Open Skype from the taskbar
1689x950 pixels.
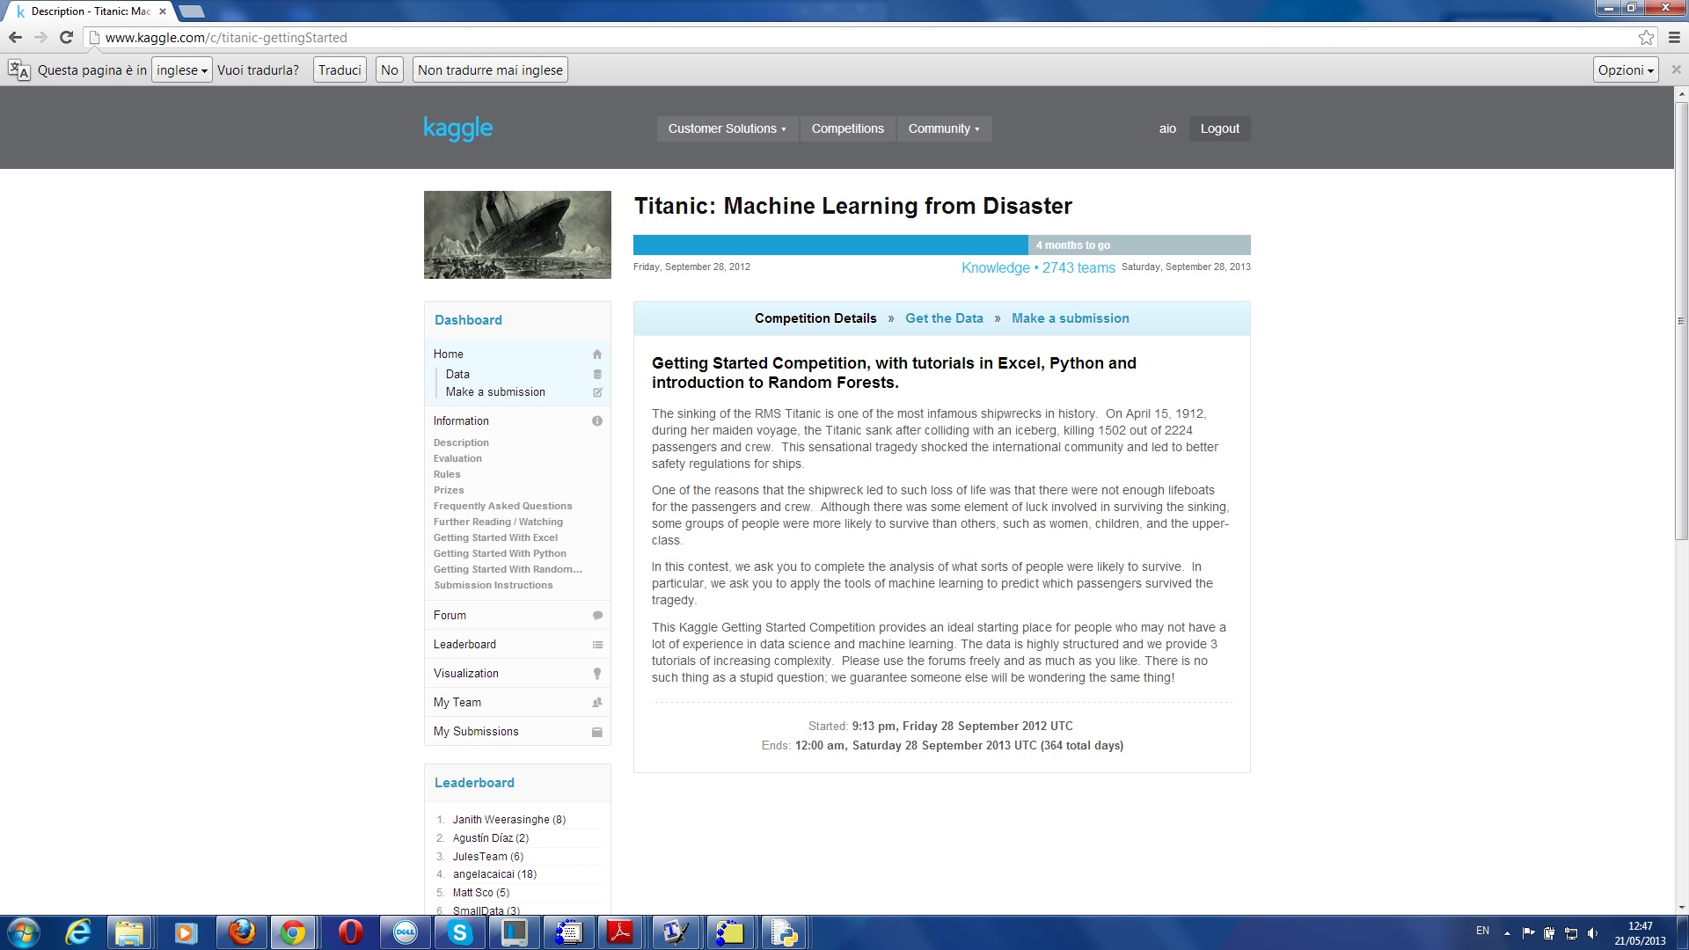[459, 932]
